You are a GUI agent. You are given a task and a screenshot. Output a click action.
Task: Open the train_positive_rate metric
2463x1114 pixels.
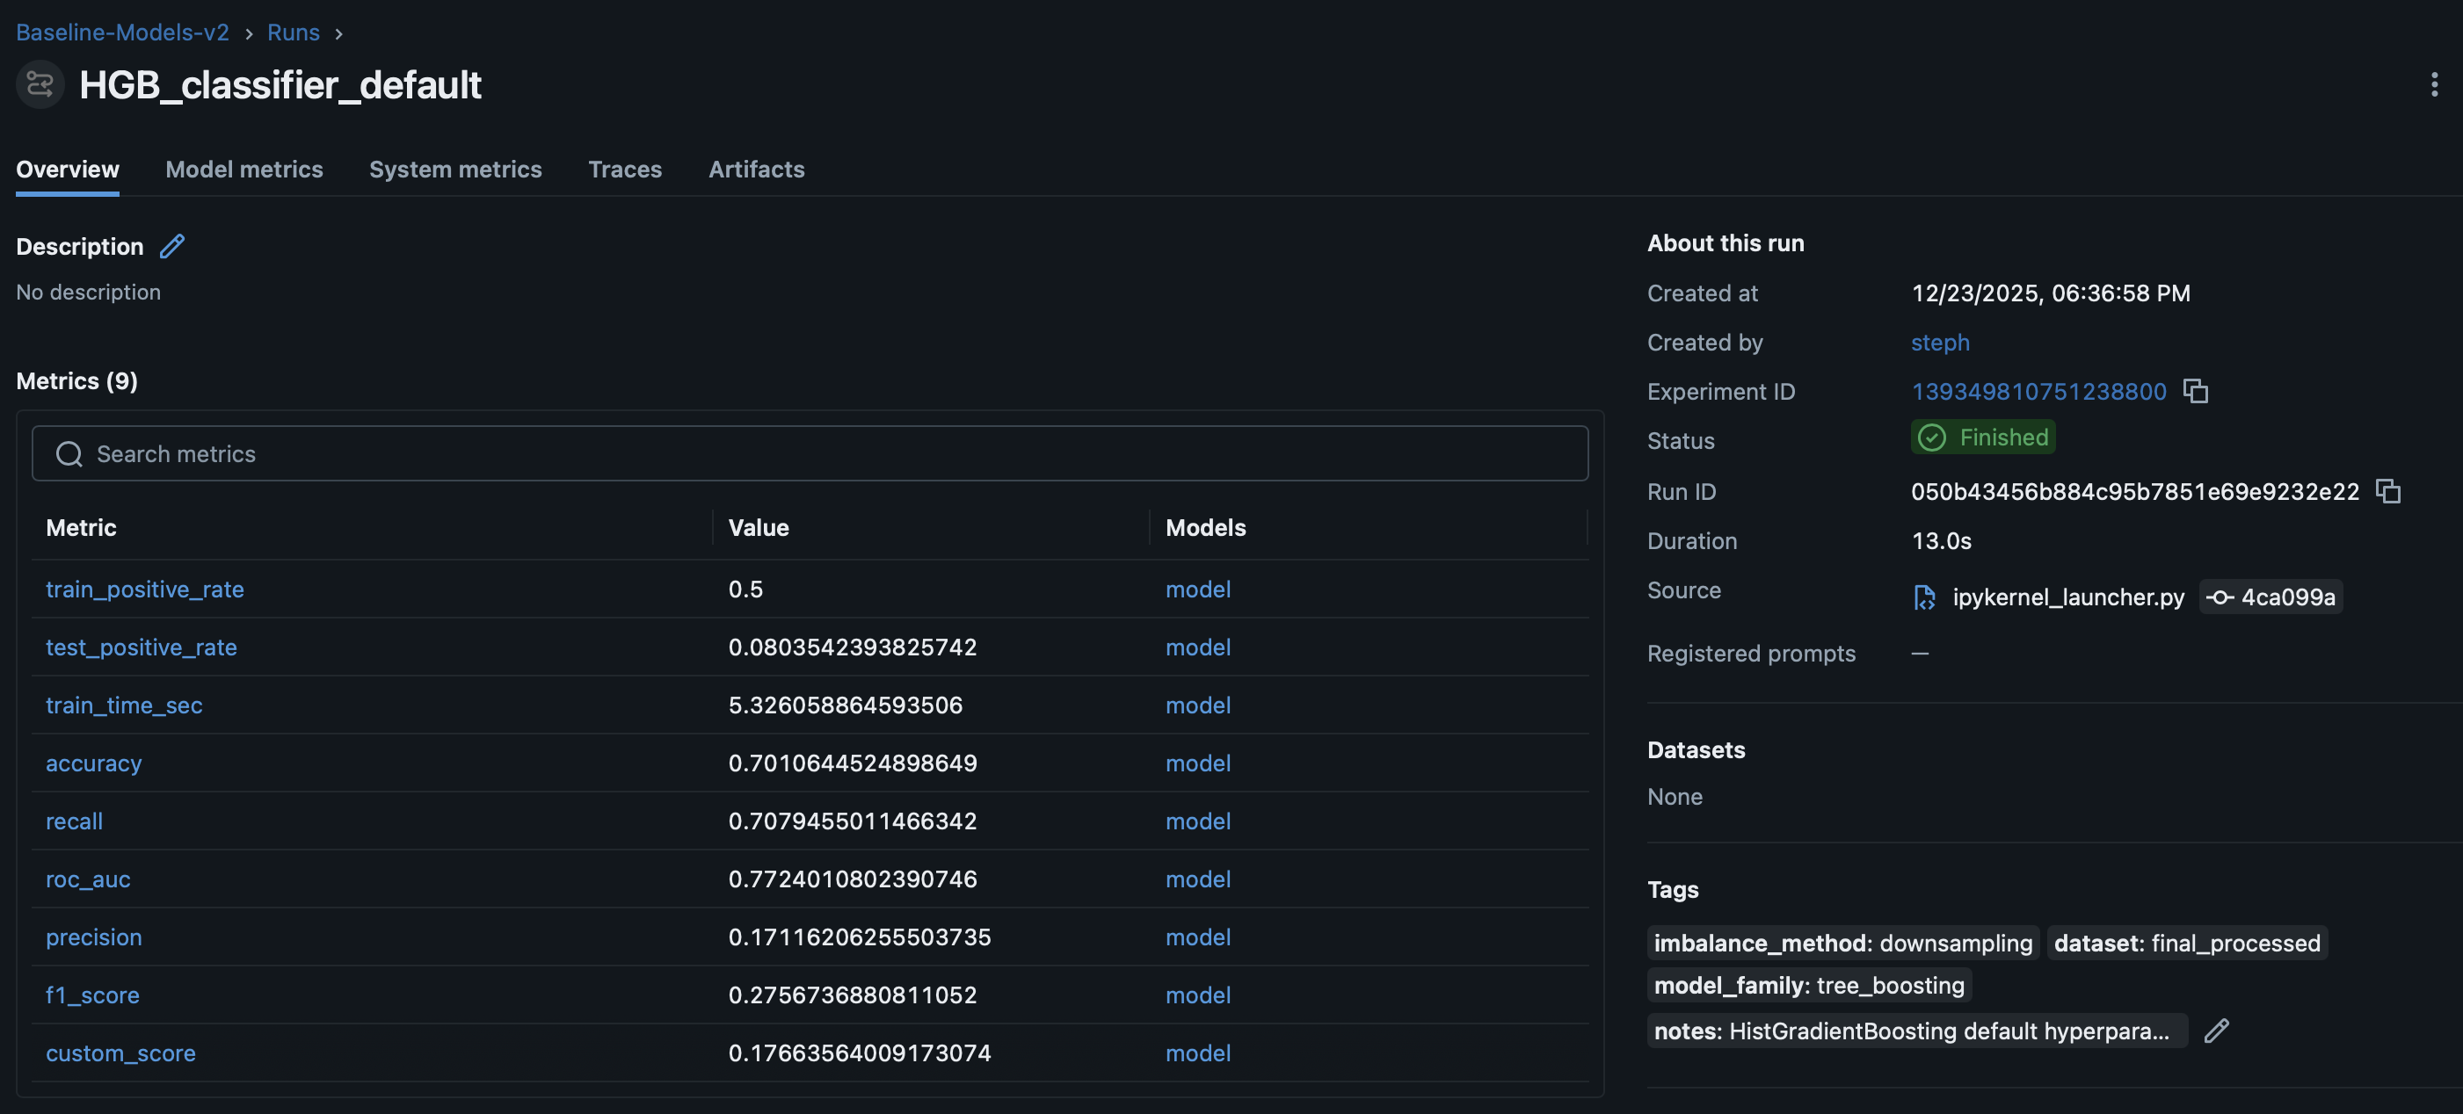pos(144,590)
